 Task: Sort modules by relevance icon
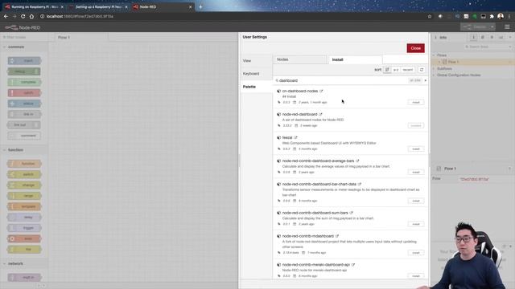387,70
